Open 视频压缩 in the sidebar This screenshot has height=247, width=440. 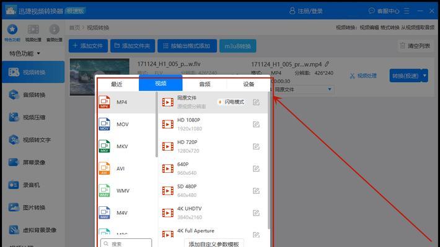coord(33,117)
